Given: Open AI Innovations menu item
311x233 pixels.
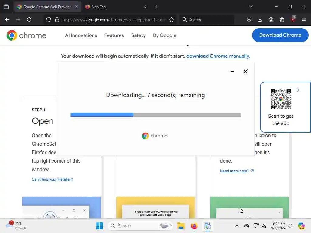Looking at the screenshot, I should tap(81, 35).
